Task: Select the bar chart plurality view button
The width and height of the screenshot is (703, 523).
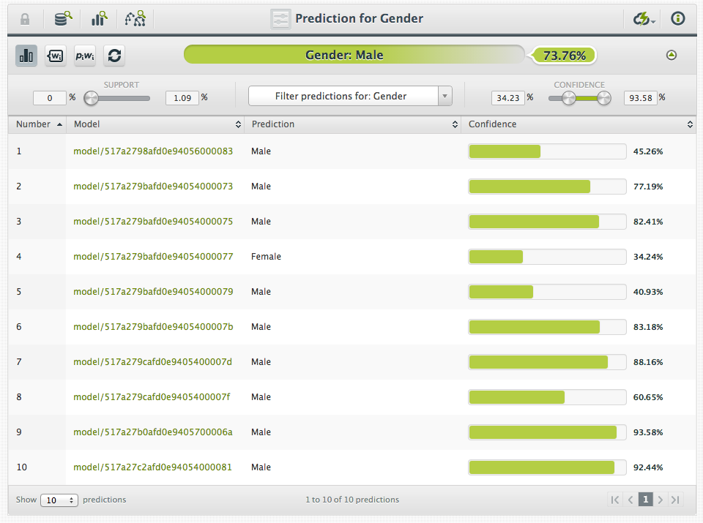Action: pyautogui.click(x=26, y=56)
